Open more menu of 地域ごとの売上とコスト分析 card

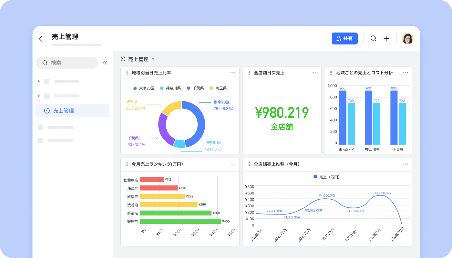click(x=406, y=73)
